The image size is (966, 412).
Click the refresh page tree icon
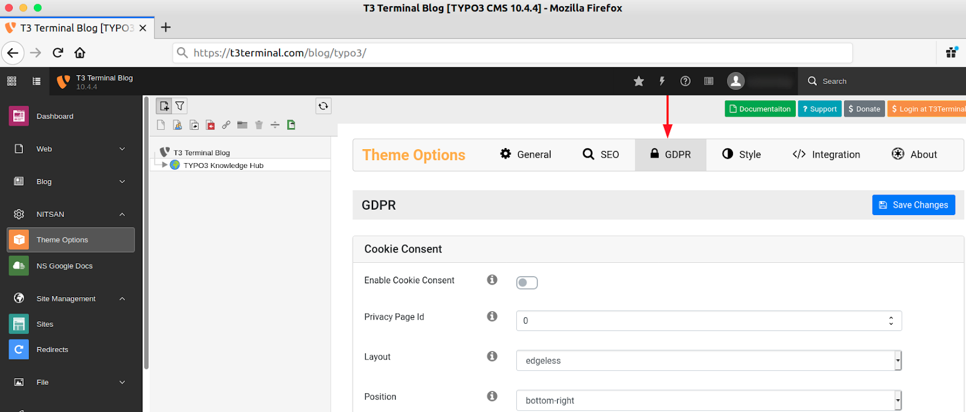pyautogui.click(x=324, y=106)
